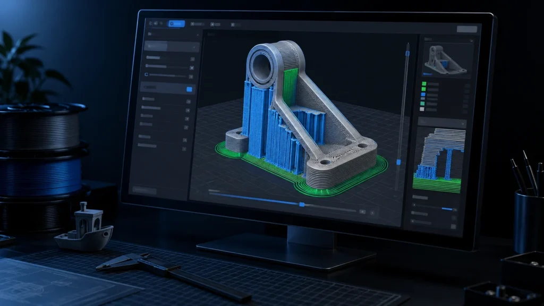Click the grey button in the top-right corner of the app
This screenshot has width=544, height=306.
click(466, 29)
